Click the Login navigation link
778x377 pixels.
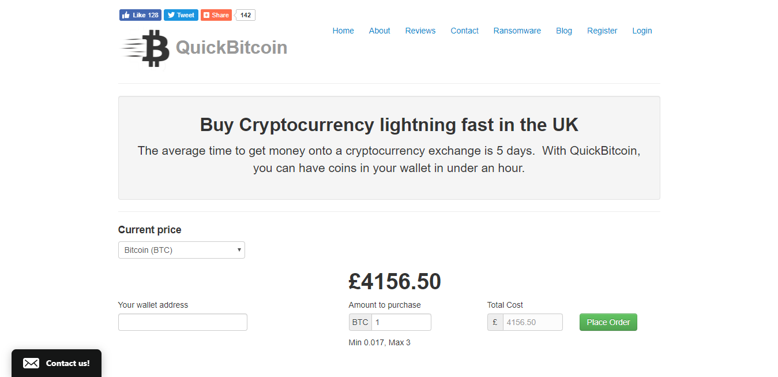click(x=642, y=31)
